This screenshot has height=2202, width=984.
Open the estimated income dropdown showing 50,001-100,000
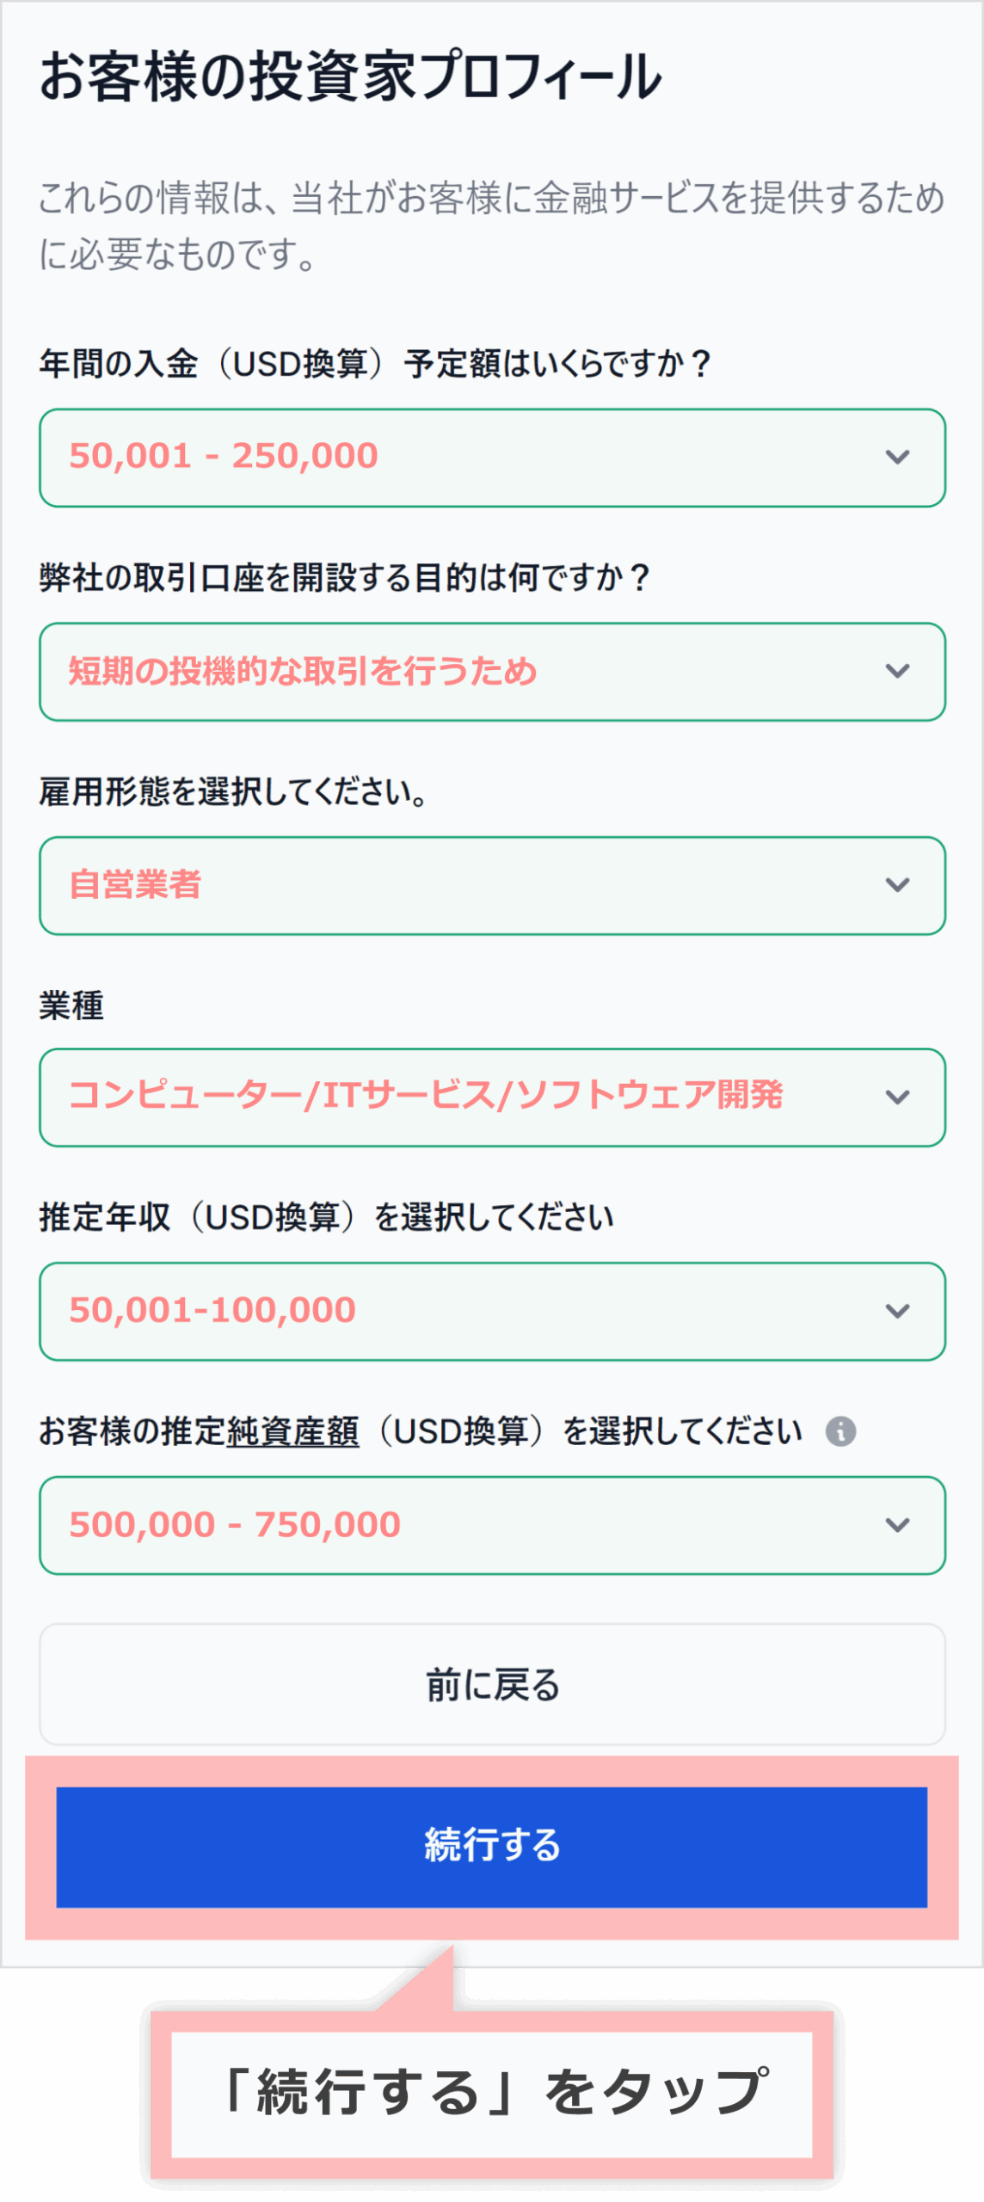[x=464, y=1311]
